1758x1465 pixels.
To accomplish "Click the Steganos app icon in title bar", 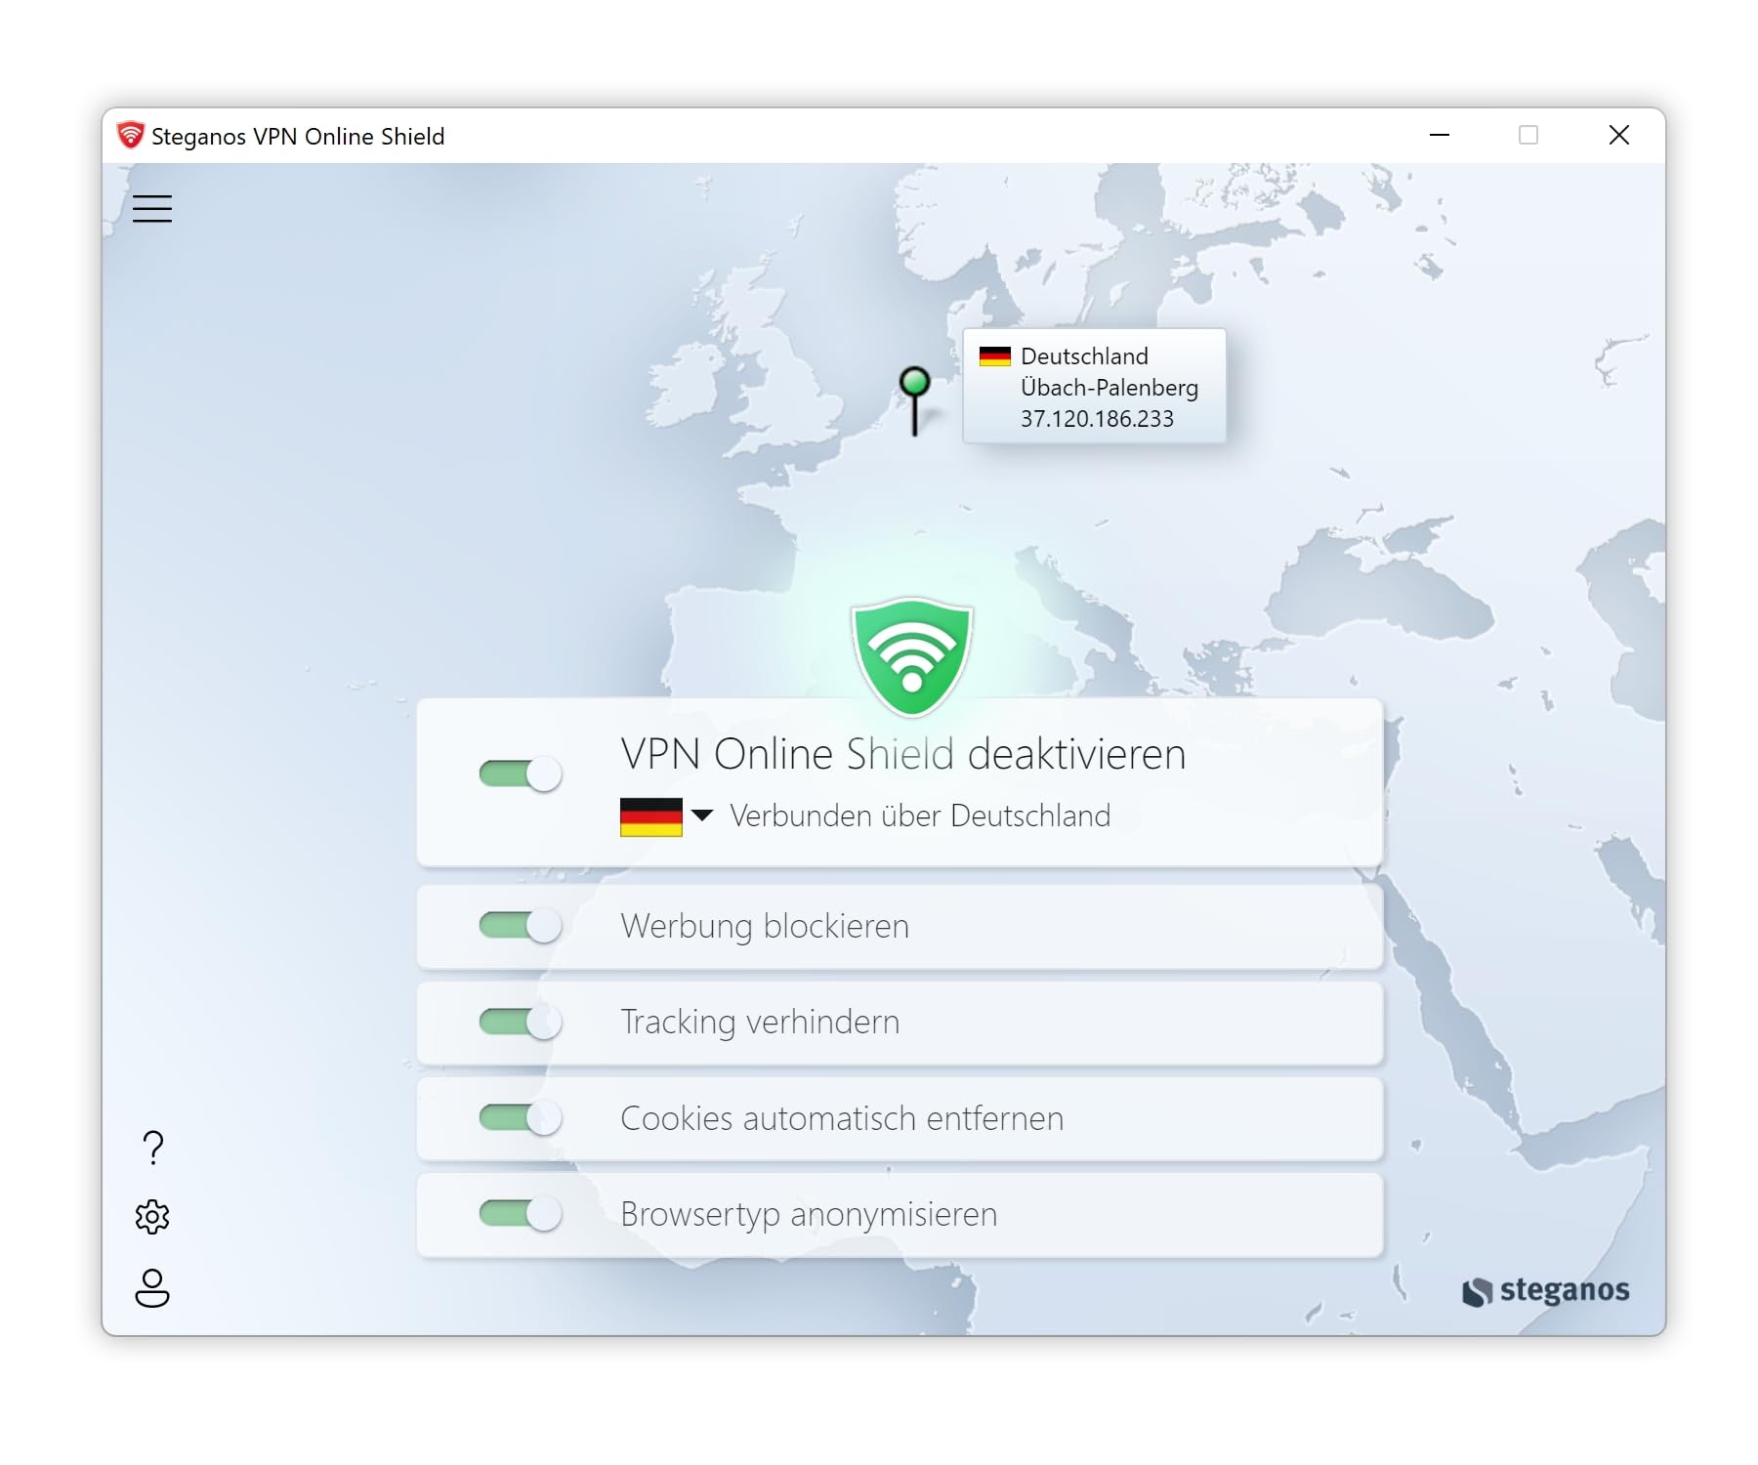I will pos(130,136).
